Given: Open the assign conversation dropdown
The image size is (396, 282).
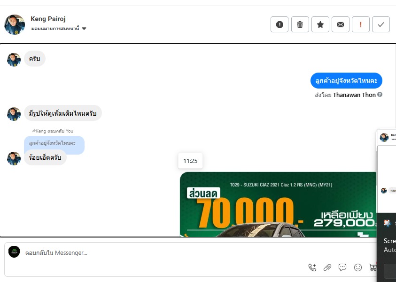Looking at the screenshot, I should click(59, 29).
